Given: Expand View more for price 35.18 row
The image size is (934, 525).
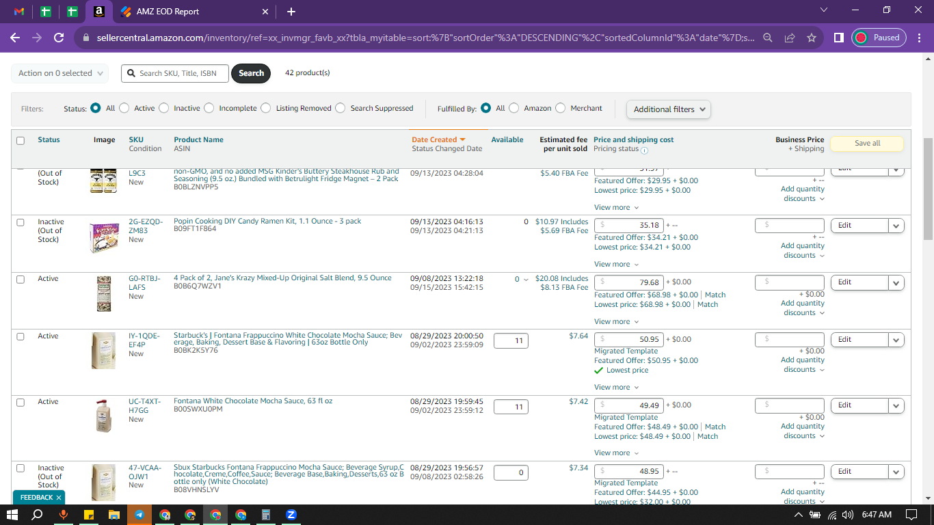Looking at the screenshot, I should click(616, 265).
